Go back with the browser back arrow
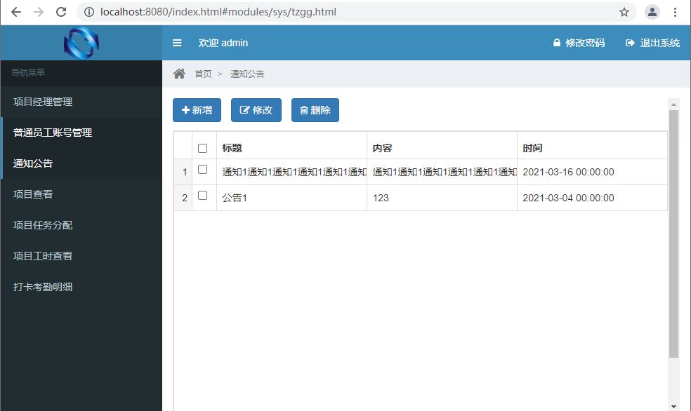This screenshot has width=691, height=411. pos(16,12)
